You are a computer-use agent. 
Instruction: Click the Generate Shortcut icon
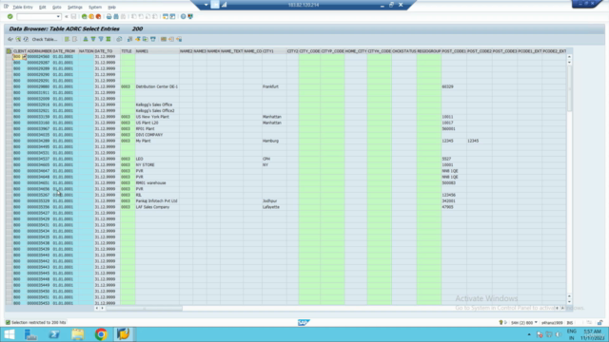172,17
